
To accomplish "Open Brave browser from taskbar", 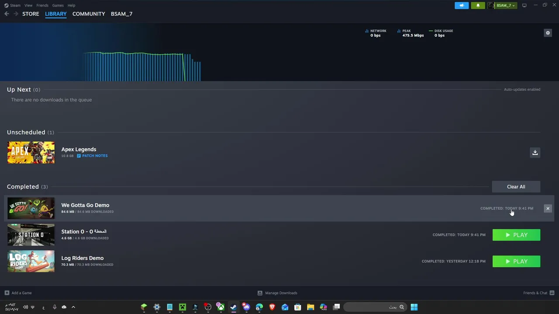I will [272, 307].
